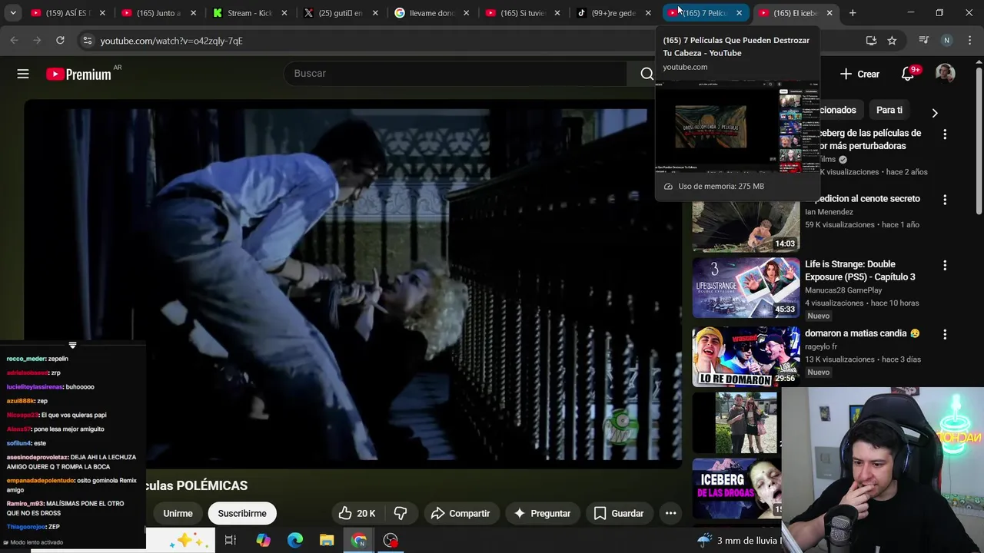Close the 7 Películas tab

point(739,13)
